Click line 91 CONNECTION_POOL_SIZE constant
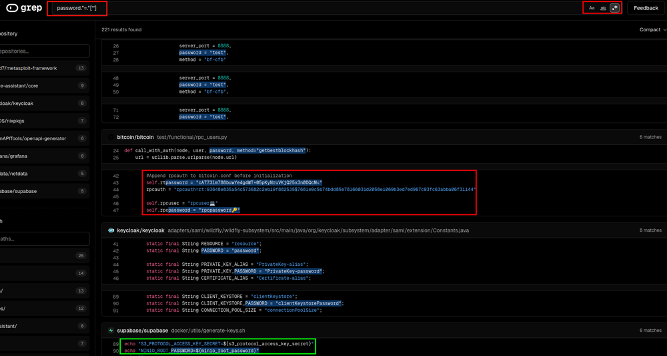 (x=233, y=311)
